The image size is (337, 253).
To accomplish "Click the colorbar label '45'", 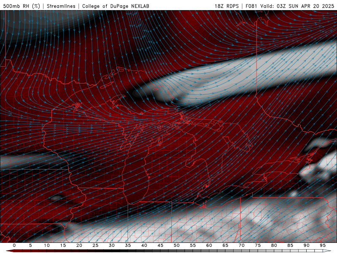I will pyautogui.click(x=160, y=245).
